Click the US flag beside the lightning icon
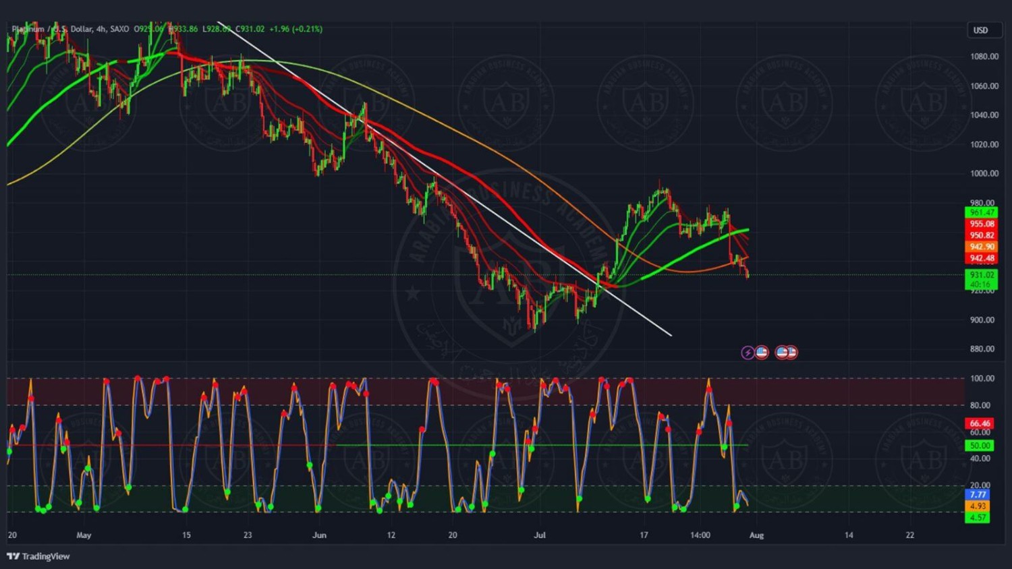 point(762,353)
